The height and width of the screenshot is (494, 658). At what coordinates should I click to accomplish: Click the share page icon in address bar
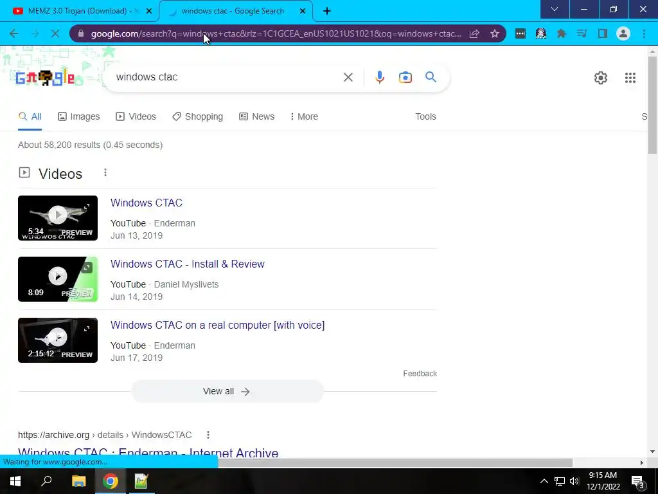474,33
